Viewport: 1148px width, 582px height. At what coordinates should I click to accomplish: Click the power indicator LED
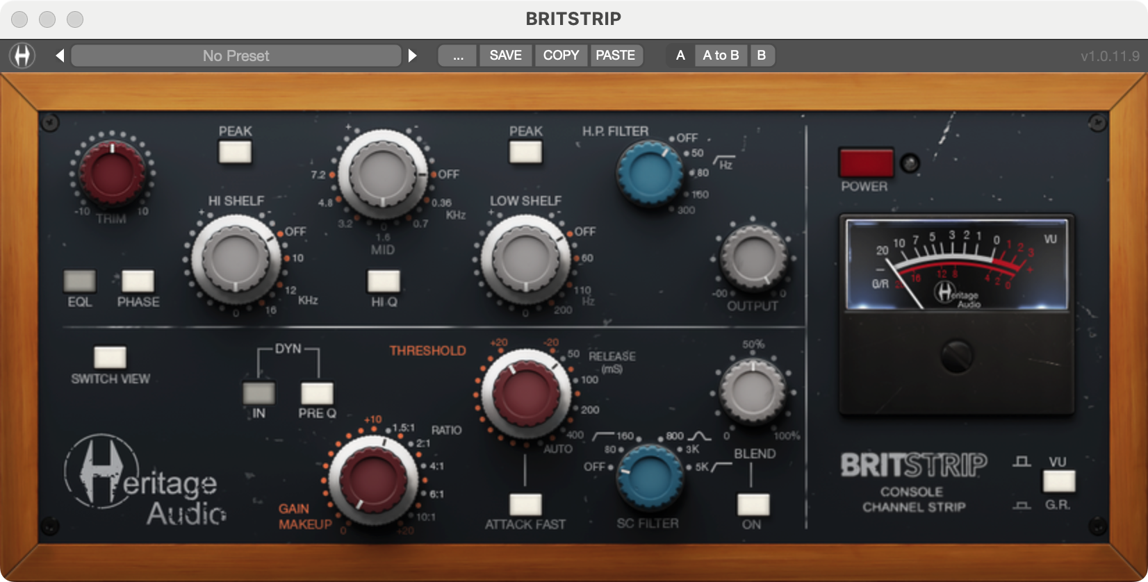pos(910,163)
